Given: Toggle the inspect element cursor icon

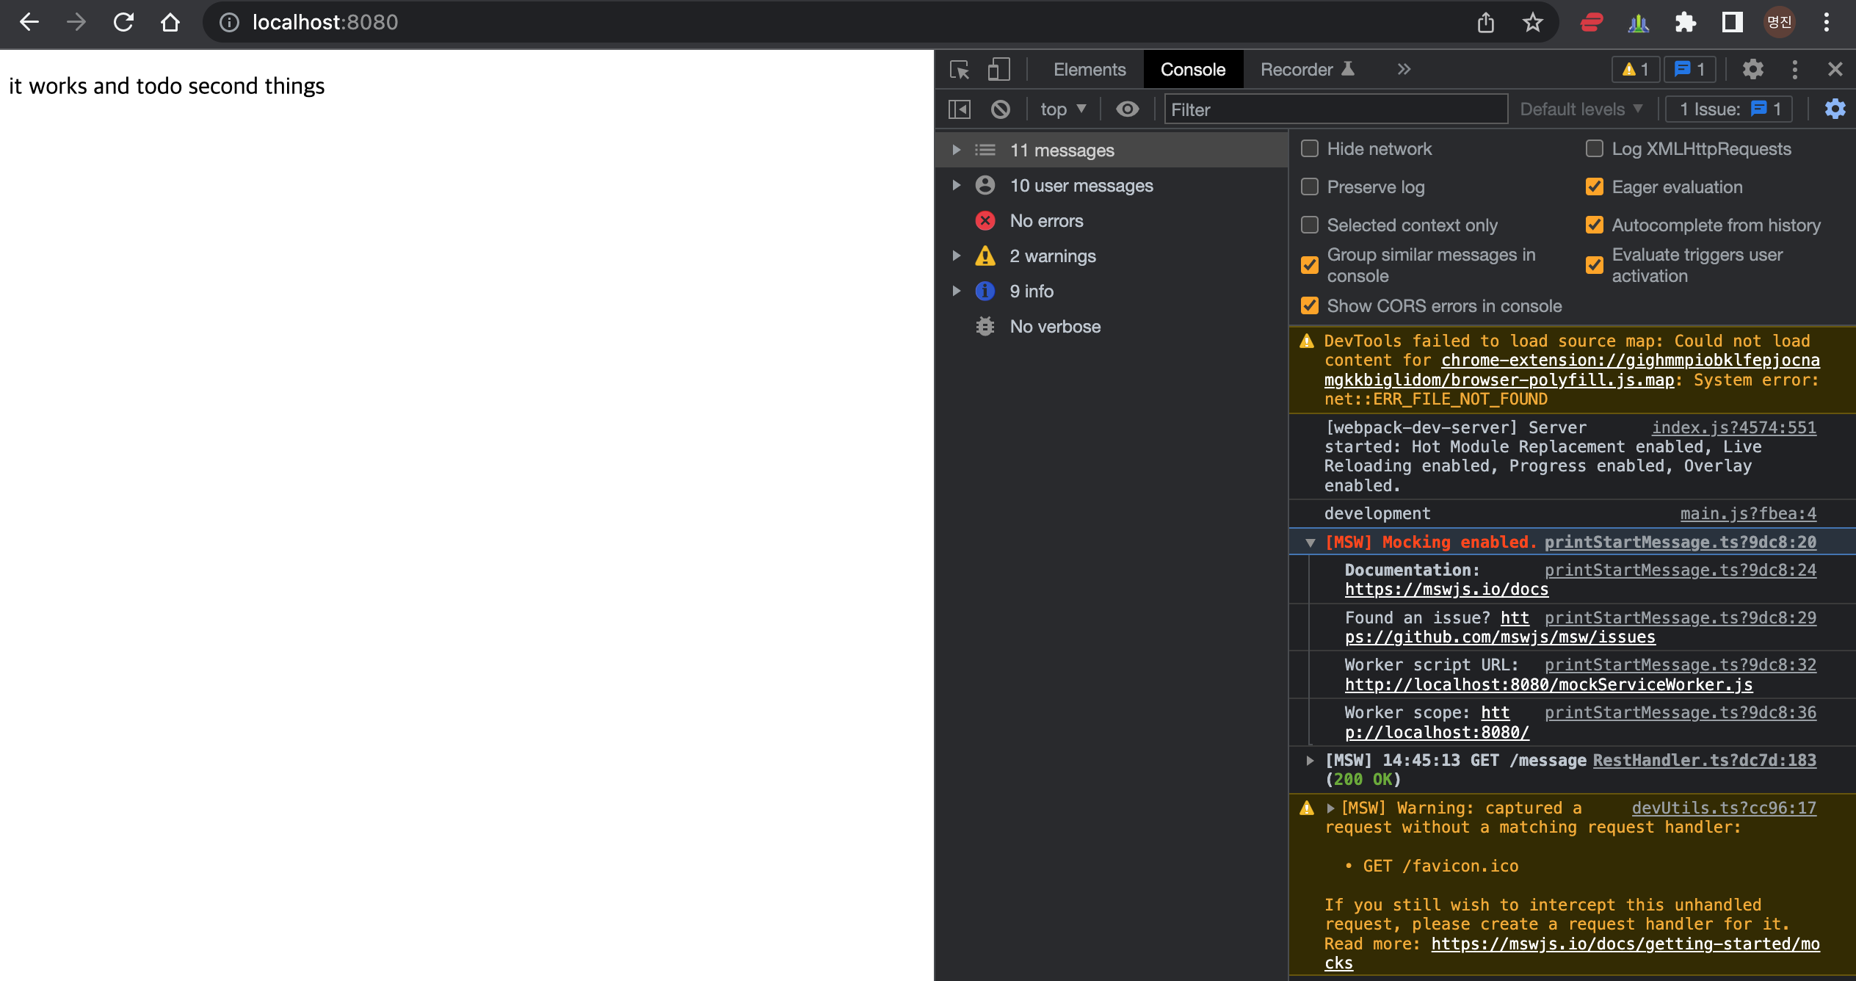Looking at the screenshot, I should pos(963,69).
